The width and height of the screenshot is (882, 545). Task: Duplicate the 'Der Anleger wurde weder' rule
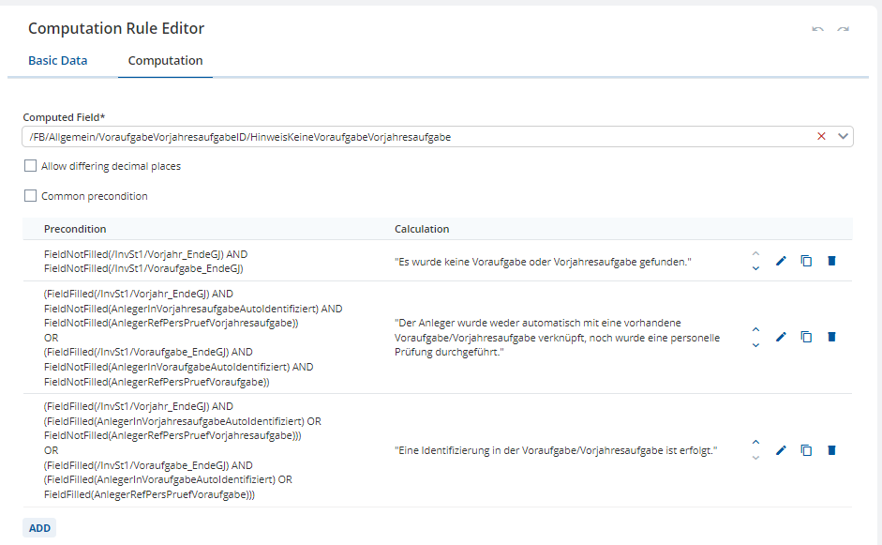(806, 337)
